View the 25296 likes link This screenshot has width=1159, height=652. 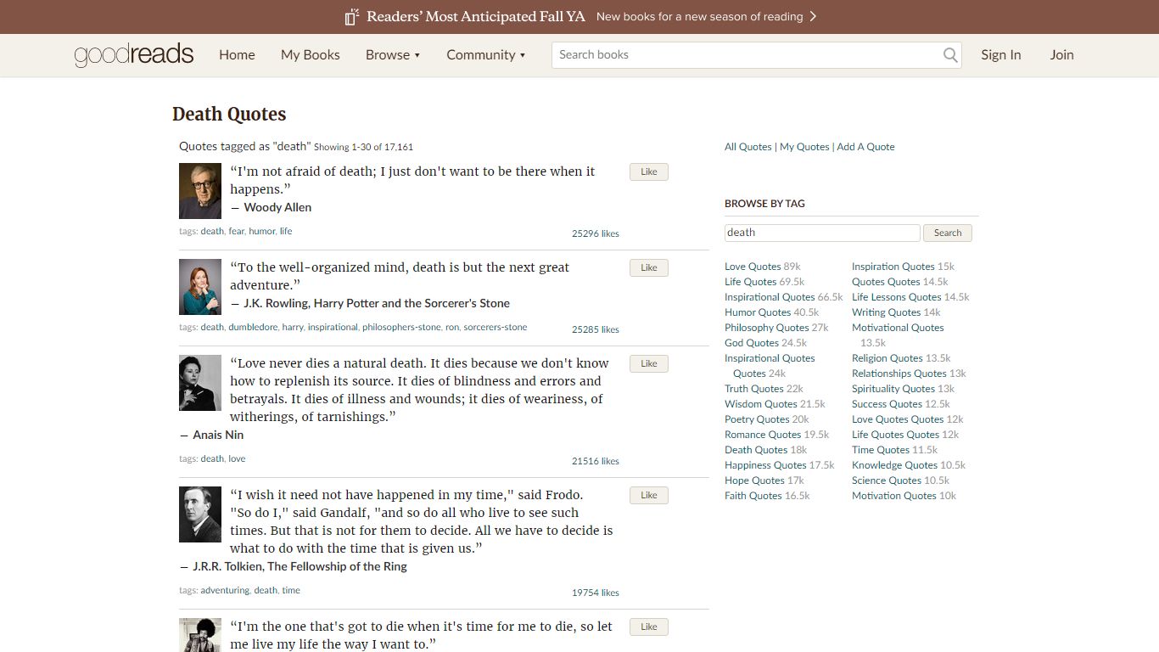pos(596,233)
